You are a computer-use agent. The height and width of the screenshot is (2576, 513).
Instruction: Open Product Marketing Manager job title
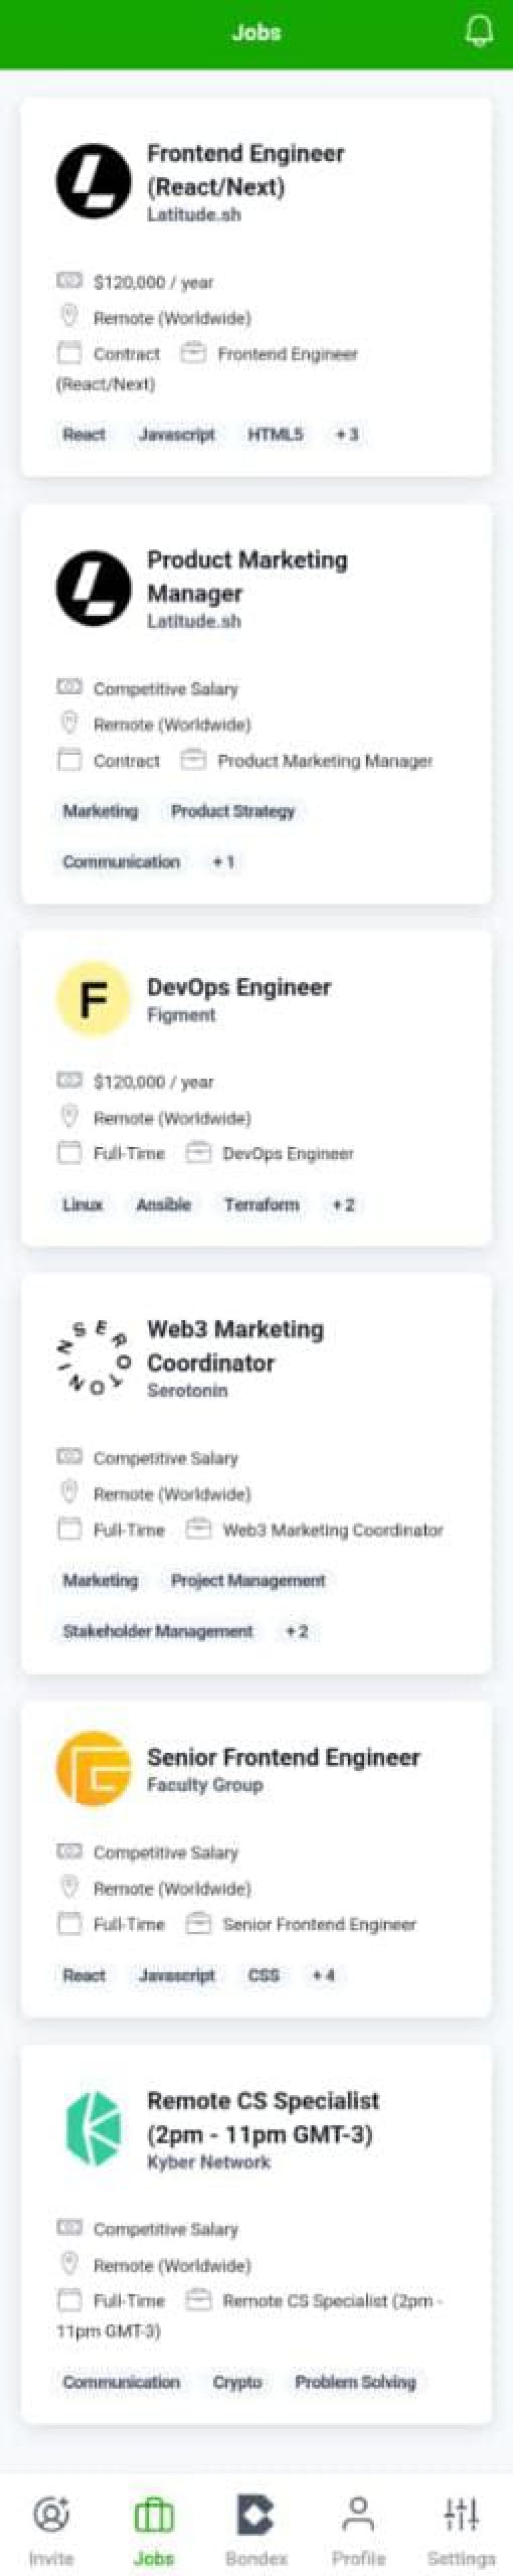point(247,576)
